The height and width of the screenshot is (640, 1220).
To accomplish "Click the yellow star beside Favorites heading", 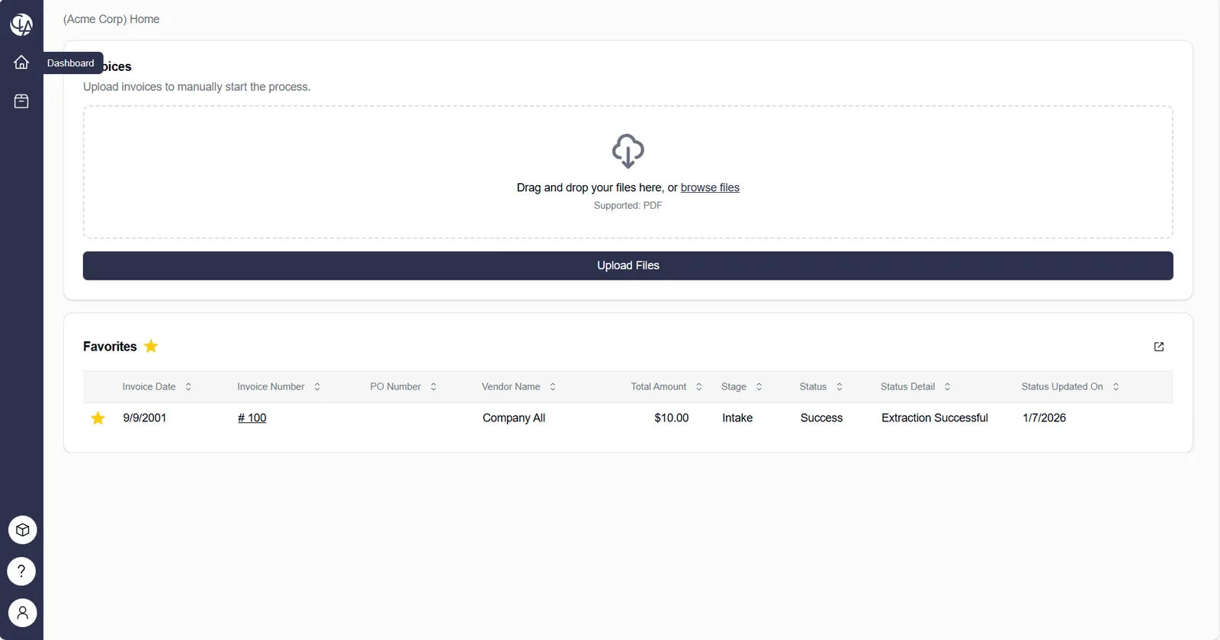I will (x=151, y=347).
